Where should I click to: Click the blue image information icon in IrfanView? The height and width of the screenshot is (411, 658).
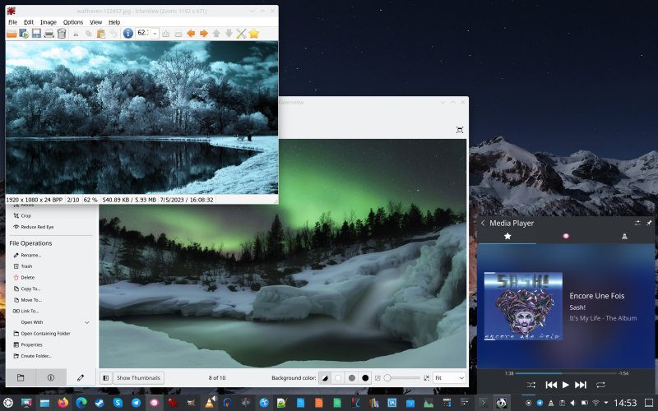[x=127, y=34]
